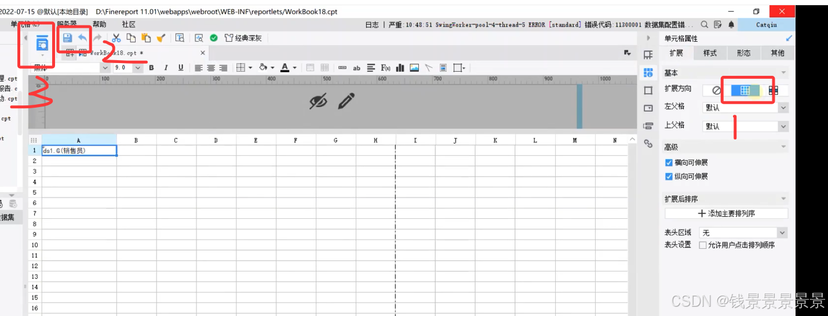This screenshot has height=316, width=828.
Task: Open the 帮助 menu
Action: [x=100, y=24]
